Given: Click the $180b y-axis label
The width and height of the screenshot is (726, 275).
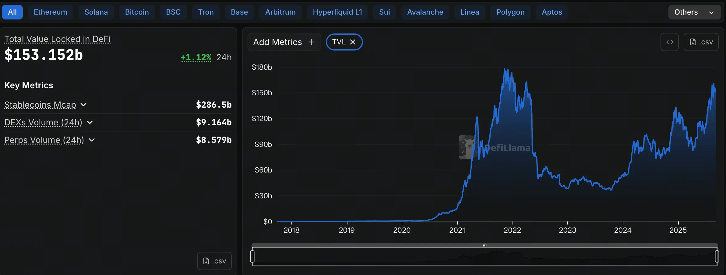Looking at the screenshot, I should tap(262, 67).
